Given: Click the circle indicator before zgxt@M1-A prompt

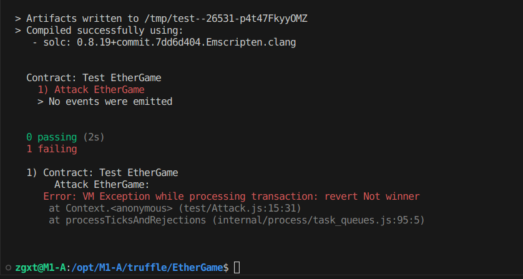Looking at the screenshot, I should tap(9, 268).
